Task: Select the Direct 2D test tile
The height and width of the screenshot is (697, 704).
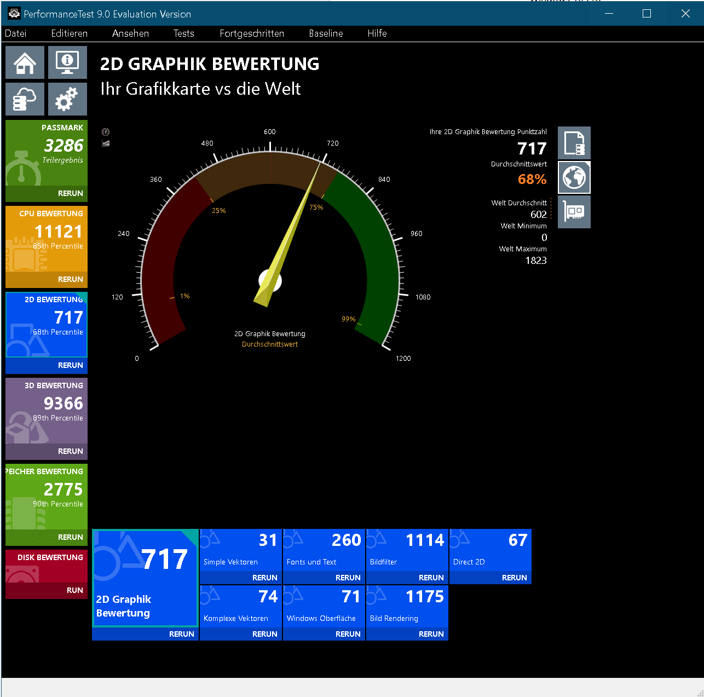Action: [x=491, y=550]
